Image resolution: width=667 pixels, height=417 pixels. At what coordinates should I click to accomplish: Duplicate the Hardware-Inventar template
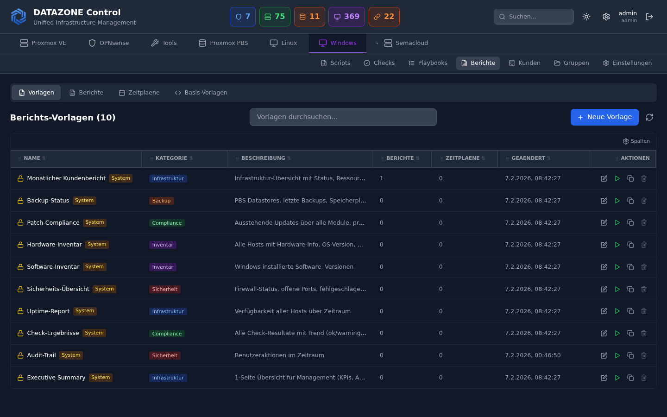coord(630,245)
